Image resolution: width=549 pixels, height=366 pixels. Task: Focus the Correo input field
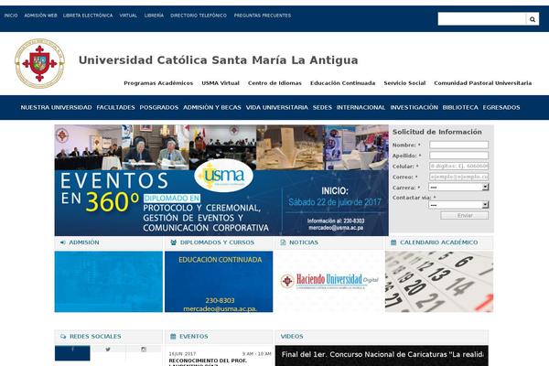(458, 177)
